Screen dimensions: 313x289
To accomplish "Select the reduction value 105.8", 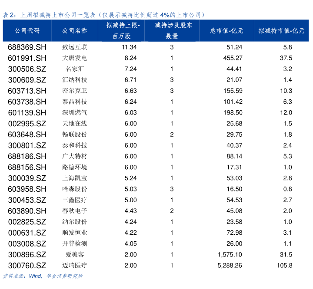I will (x=284, y=266).
